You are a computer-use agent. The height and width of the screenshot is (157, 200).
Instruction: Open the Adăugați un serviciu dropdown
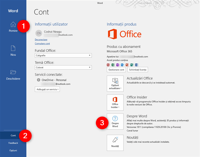(47, 89)
